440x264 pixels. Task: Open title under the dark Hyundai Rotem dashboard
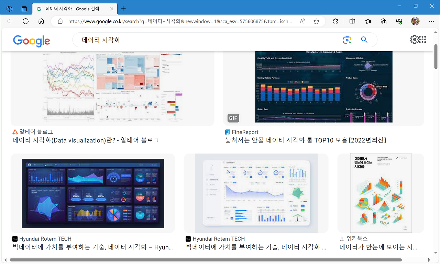coord(93,247)
